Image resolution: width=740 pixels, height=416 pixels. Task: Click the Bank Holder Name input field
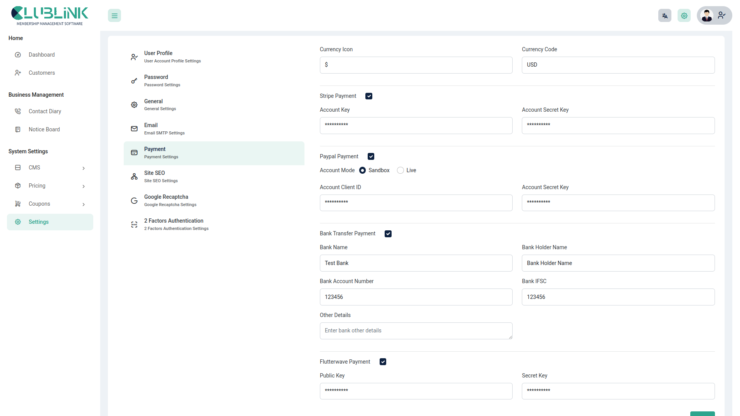tap(618, 263)
